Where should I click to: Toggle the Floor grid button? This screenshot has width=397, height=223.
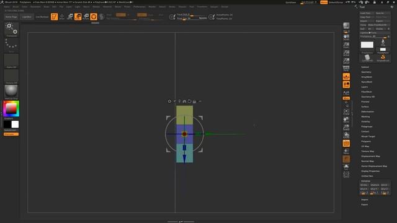346,76
